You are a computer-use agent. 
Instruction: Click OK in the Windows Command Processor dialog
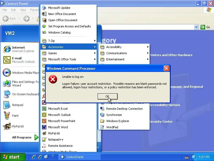pyautogui.click(x=108, y=96)
